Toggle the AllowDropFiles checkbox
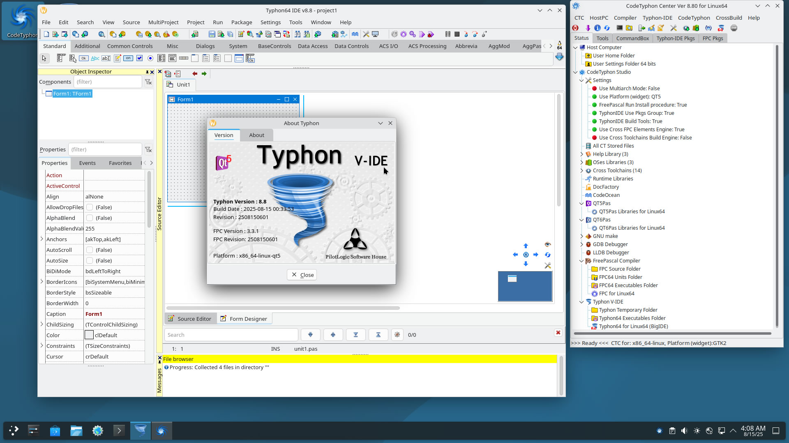The height and width of the screenshot is (443, 789). (90, 207)
